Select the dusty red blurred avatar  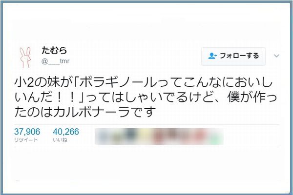click(158, 136)
